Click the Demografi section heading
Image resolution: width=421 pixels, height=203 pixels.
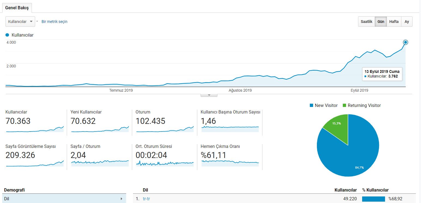(14, 190)
